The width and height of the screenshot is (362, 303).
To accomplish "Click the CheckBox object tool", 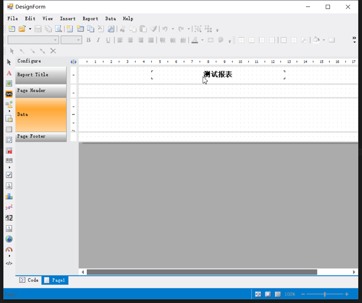I will [9, 175].
